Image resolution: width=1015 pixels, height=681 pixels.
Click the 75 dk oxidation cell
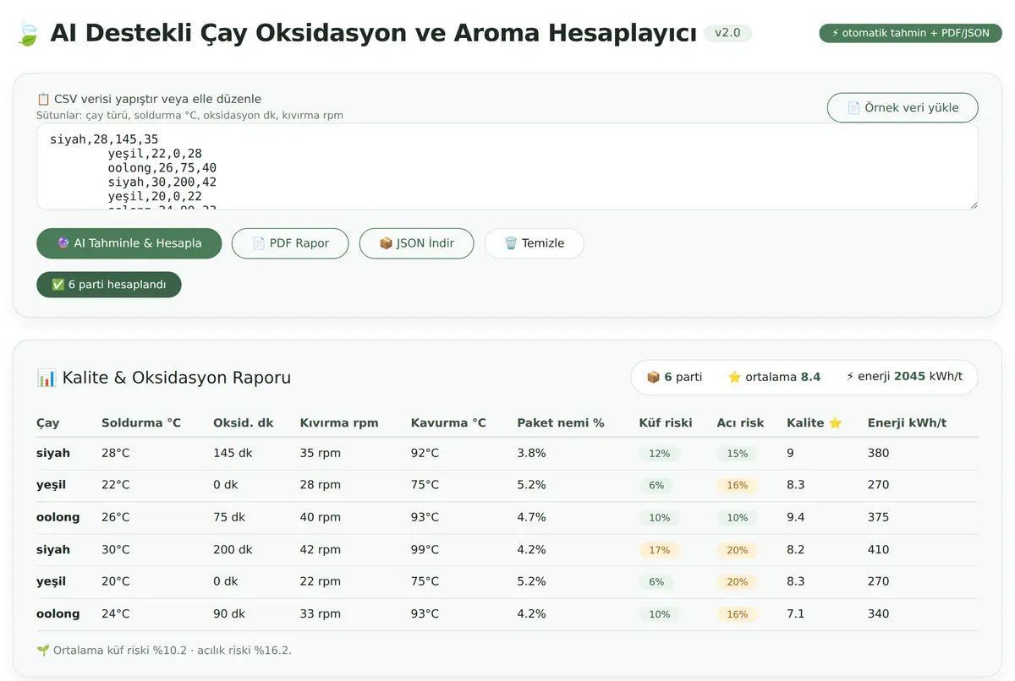coord(229,517)
